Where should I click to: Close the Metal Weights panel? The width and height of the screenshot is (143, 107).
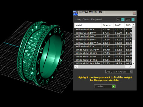coord(134,13)
